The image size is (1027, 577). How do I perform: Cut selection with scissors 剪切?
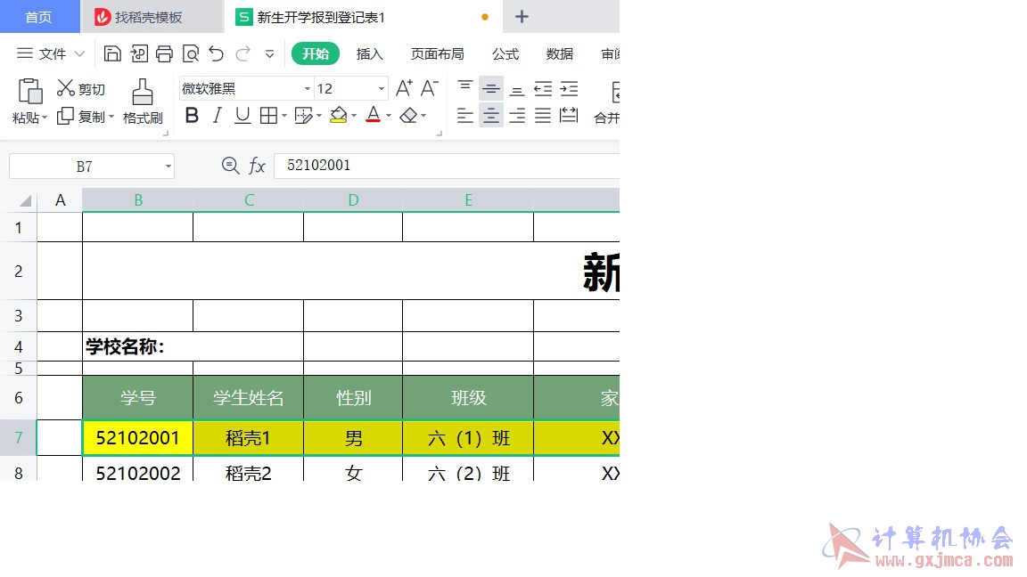pyautogui.click(x=80, y=88)
